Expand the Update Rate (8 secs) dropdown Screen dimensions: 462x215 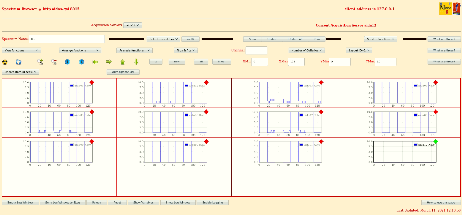[20, 72]
